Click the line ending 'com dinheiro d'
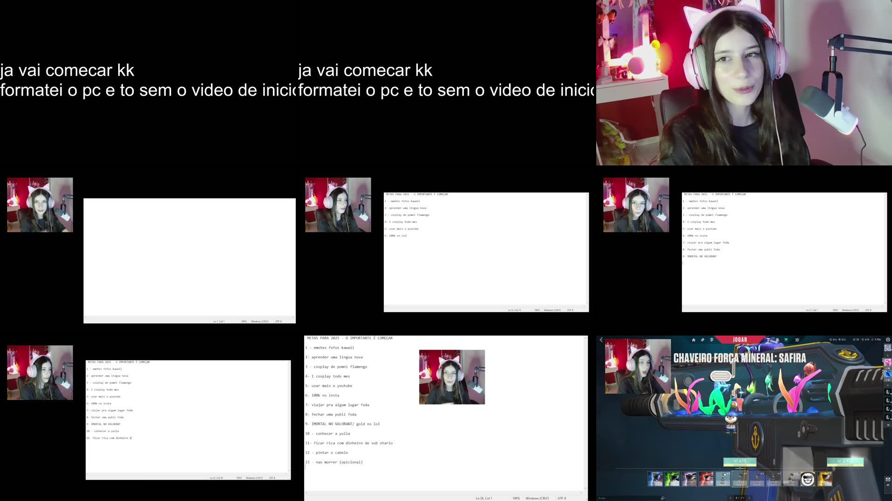This screenshot has width=892, height=501. click(x=109, y=438)
